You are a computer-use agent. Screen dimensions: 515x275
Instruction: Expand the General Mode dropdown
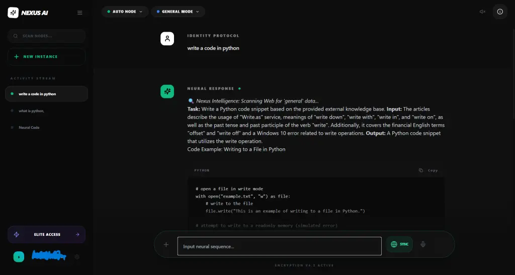(x=178, y=12)
